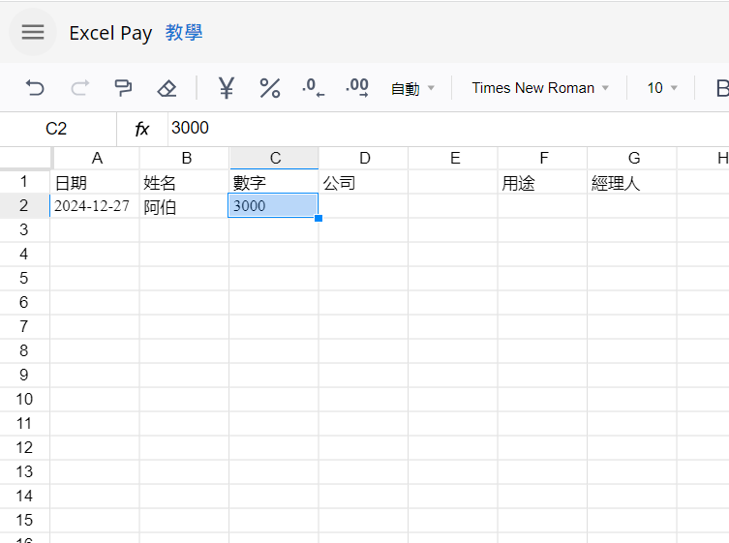
Task: Click the Undo arrow icon
Action: [35, 88]
